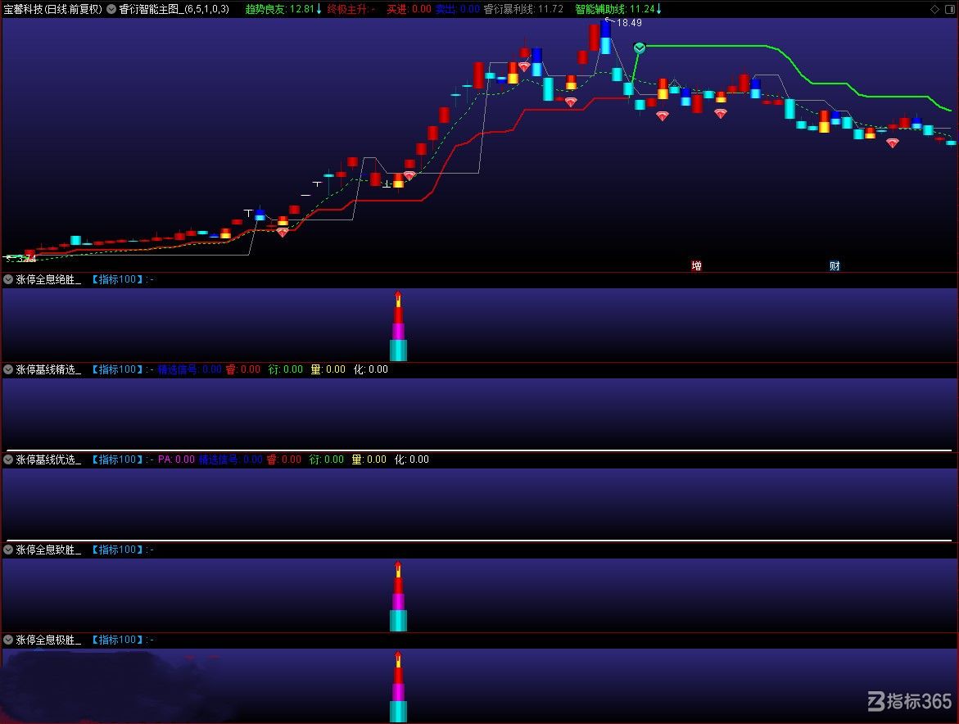This screenshot has height=724, width=959.
Task: Expand the 涨停全息极胜_ panel dropdown circle
Action: pyautogui.click(x=8, y=640)
